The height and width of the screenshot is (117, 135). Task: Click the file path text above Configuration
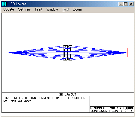click(112, 108)
